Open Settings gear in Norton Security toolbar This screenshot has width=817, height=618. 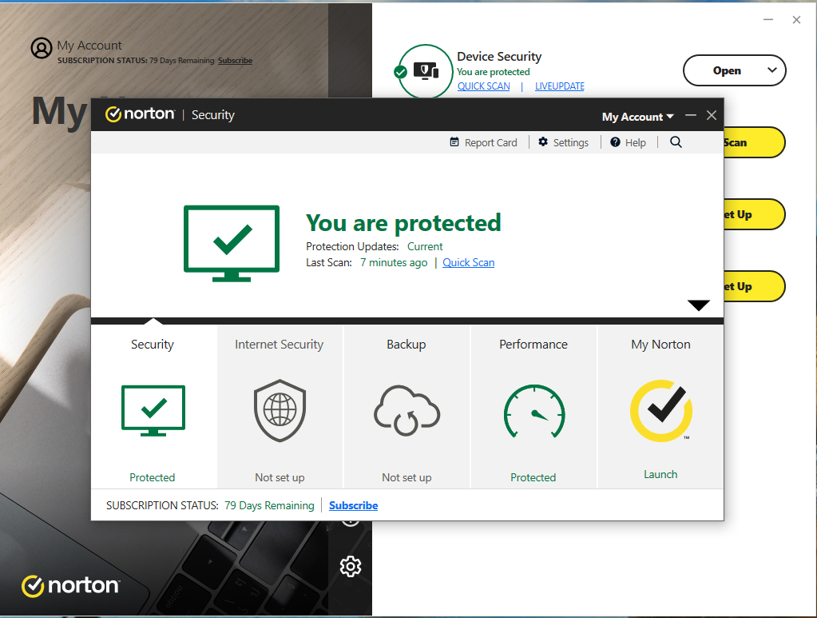point(543,142)
